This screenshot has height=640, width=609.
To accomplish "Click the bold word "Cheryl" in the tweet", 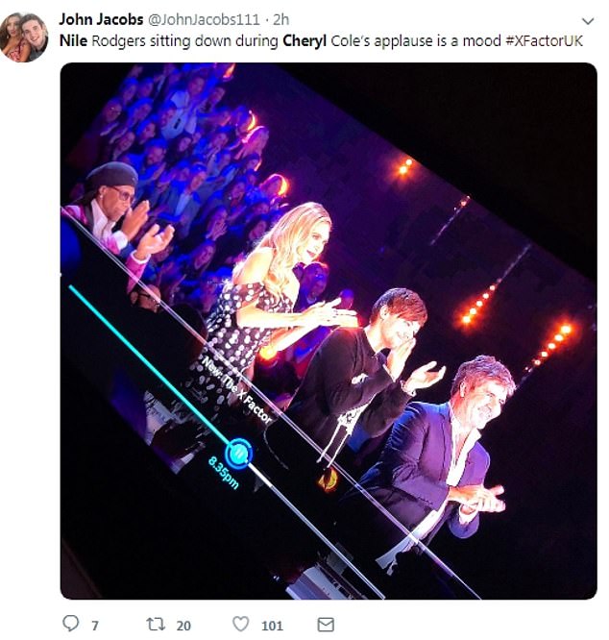I will tap(304, 41).
